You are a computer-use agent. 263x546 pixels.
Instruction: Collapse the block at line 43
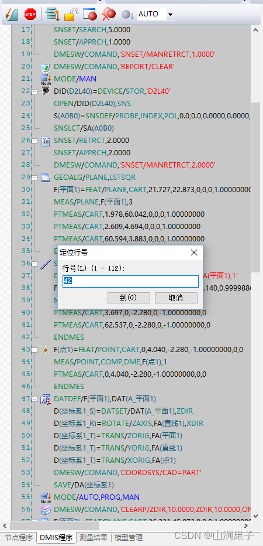[x=34, y=350]
